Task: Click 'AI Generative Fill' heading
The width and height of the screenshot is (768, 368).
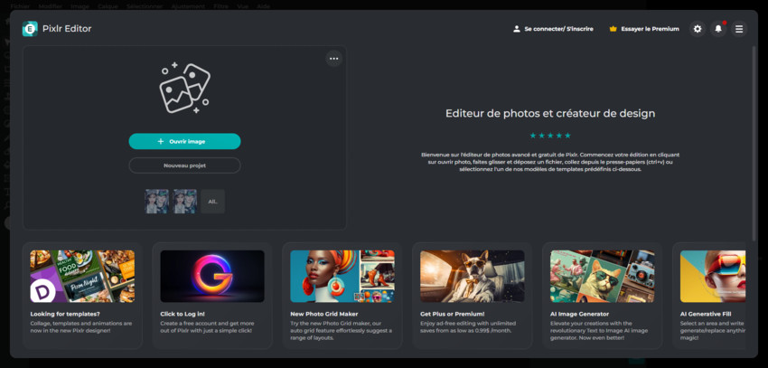Action: click(706, 314)
